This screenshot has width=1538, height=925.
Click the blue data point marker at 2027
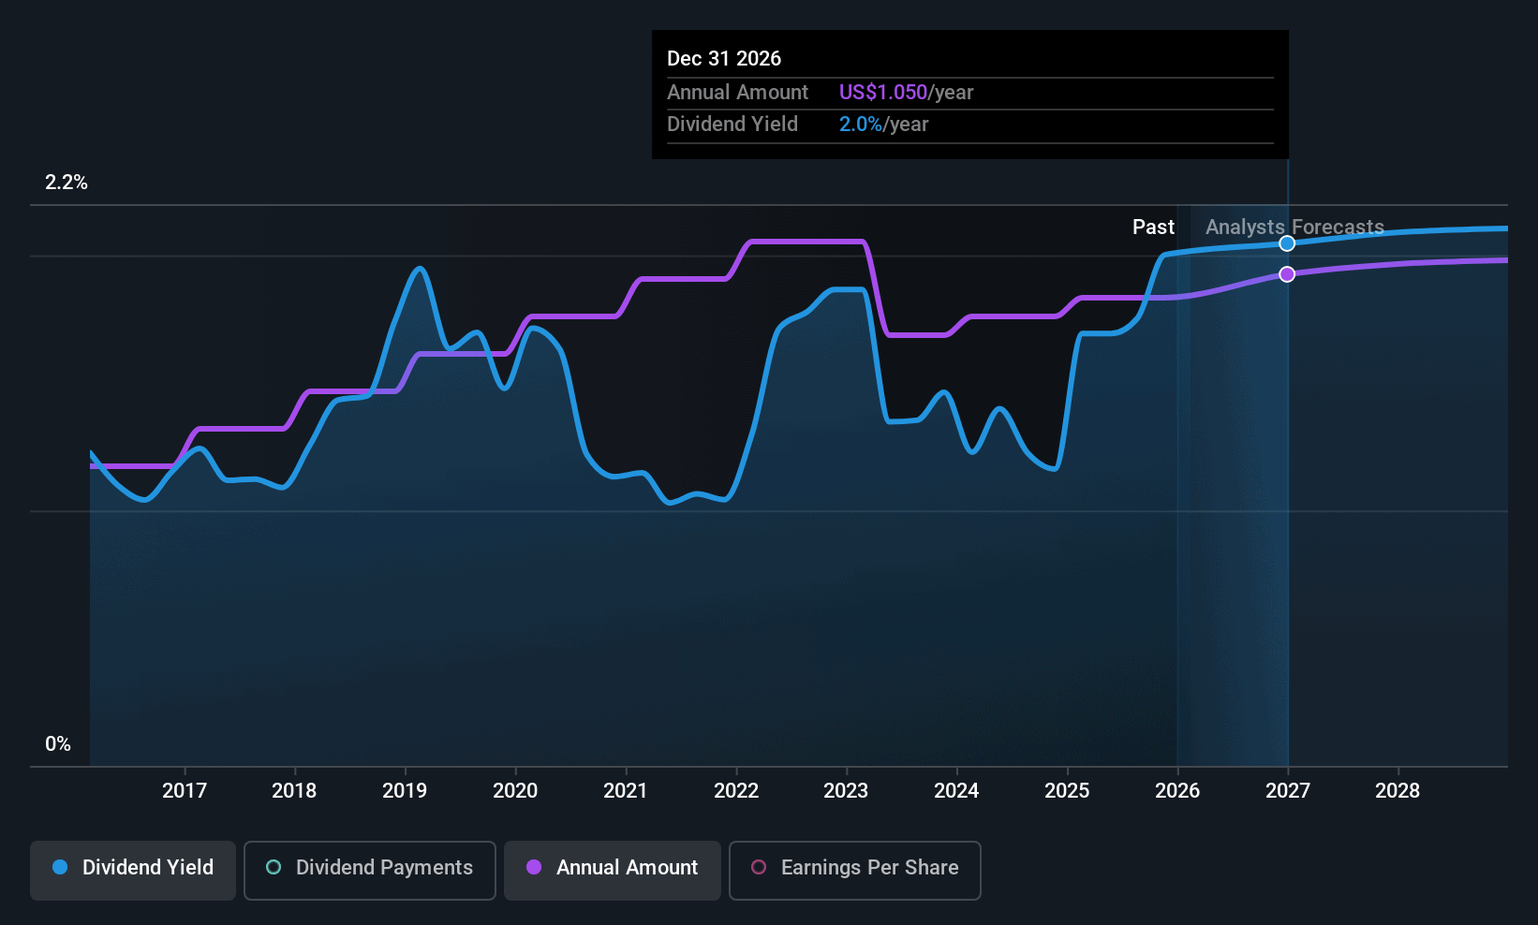pyautogui.click(x=1287, y=243)
